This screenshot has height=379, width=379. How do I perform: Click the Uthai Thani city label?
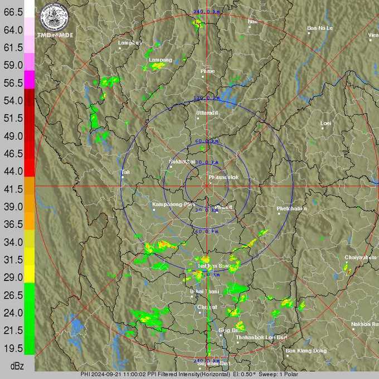pyautogui.click(x=205, y=291)
